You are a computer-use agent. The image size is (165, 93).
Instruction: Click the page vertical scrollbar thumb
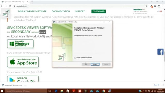point(164,56)
